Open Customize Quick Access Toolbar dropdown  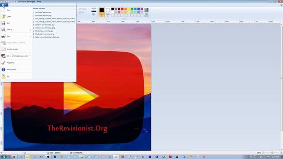pyautogui.click(x=15, y=2)
